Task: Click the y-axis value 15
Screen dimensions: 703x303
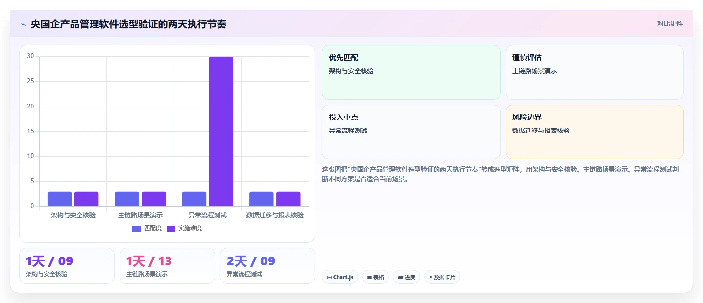Action: (x=30, y=131)
